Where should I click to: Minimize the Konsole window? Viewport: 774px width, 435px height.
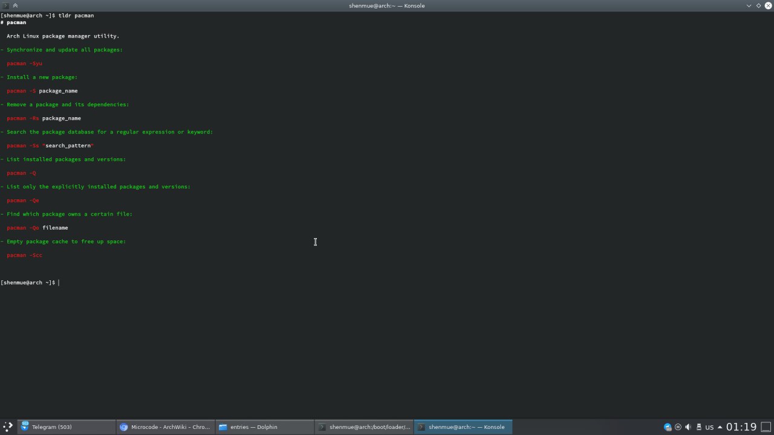749,5
